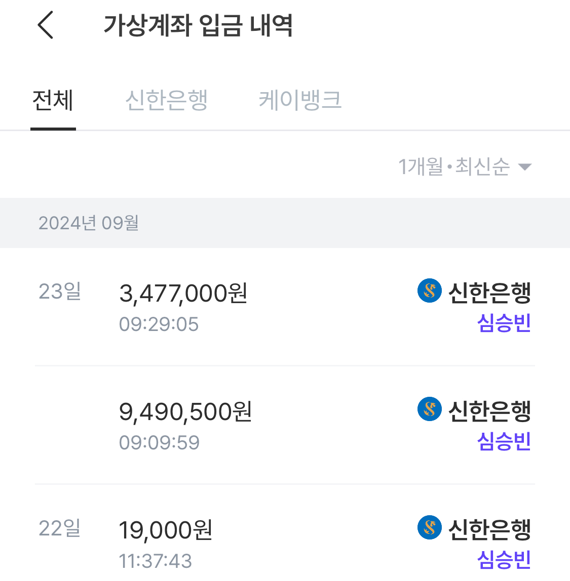Select the 3,477,000원 deposit amount

pos(183,294)
